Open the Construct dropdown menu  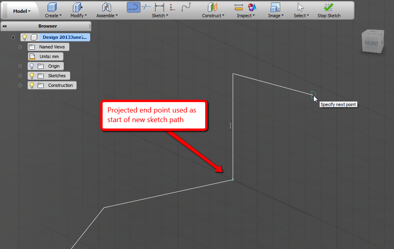[213, 16]
